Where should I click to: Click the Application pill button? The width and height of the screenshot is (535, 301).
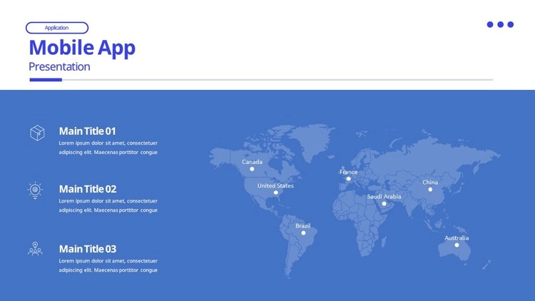(x=57, y=28)
